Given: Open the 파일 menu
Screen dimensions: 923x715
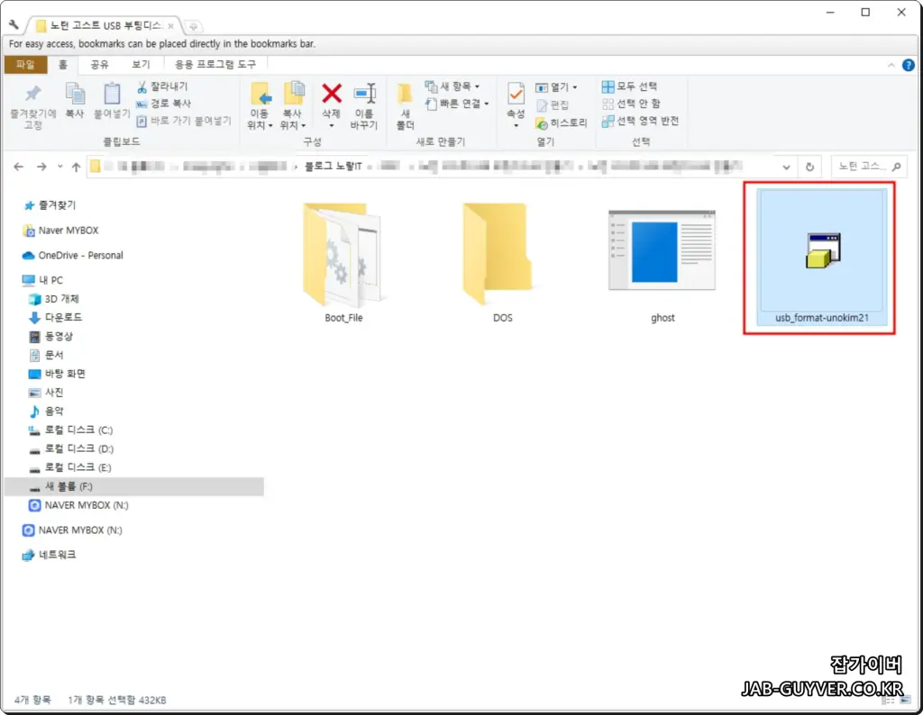Looking at the screenshot, I should pyautogui.click(x=25, y=64).
